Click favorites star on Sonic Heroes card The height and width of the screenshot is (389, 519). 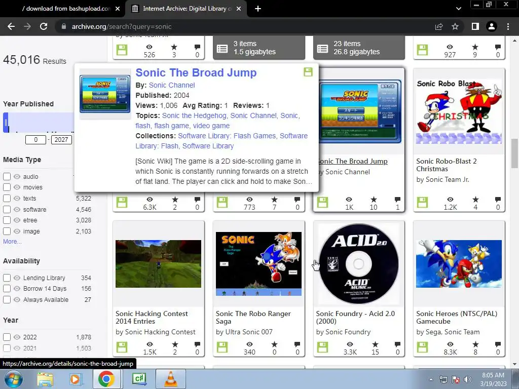475,344
